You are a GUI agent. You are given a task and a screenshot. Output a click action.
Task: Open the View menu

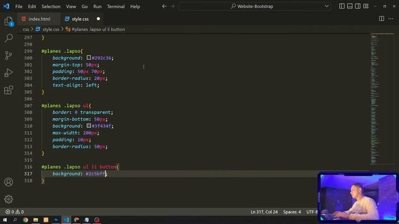(71, 6)
